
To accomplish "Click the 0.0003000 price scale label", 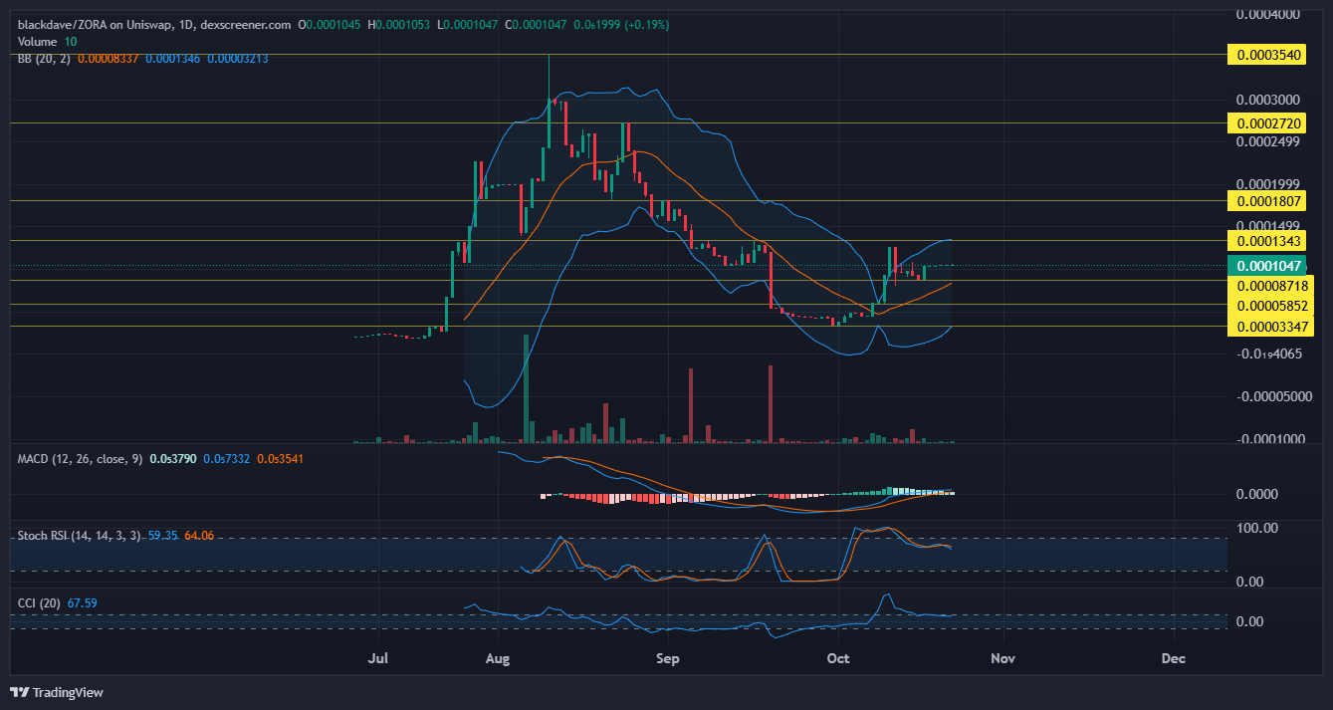I will point(1267,100).
